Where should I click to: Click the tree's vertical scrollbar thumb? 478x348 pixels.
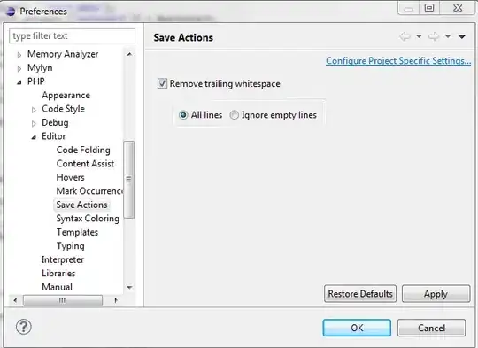coord(129,180)
